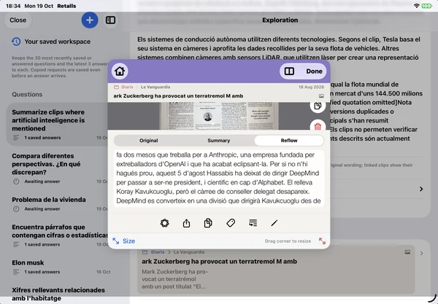Tap the Wi-Fi status icon
This screenshot has height=304, width=438.
tap(417, 6)
